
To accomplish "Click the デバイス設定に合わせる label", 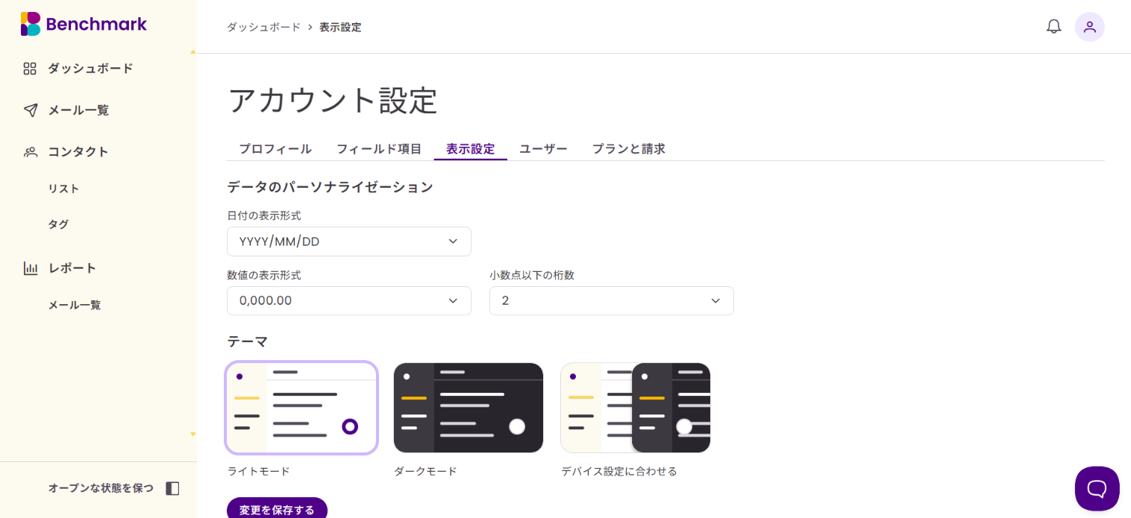I will pyautogui.click(x=619, y=471).
